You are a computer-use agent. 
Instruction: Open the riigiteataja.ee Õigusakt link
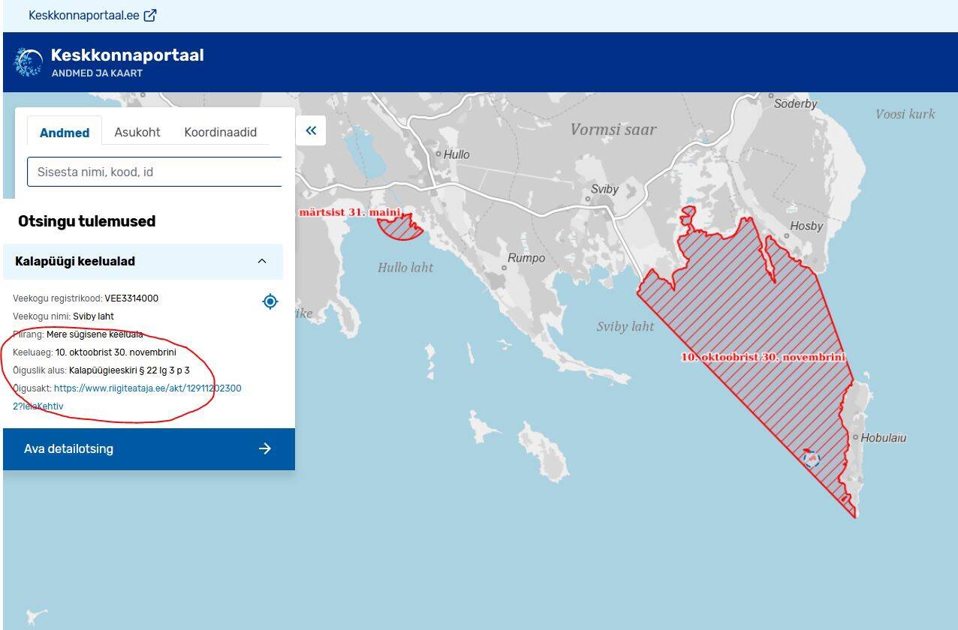(x=147, y=388)
